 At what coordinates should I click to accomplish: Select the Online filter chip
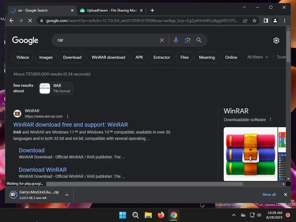231,57
